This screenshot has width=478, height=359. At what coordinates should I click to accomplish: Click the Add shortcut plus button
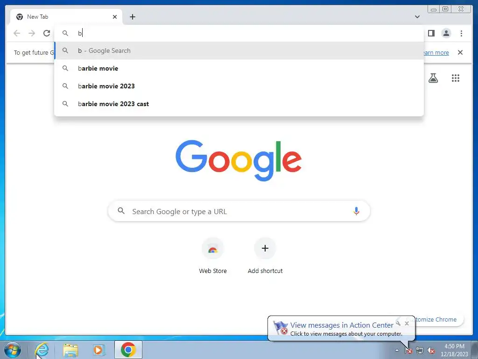pyautogui.click(x=265, y=248)
